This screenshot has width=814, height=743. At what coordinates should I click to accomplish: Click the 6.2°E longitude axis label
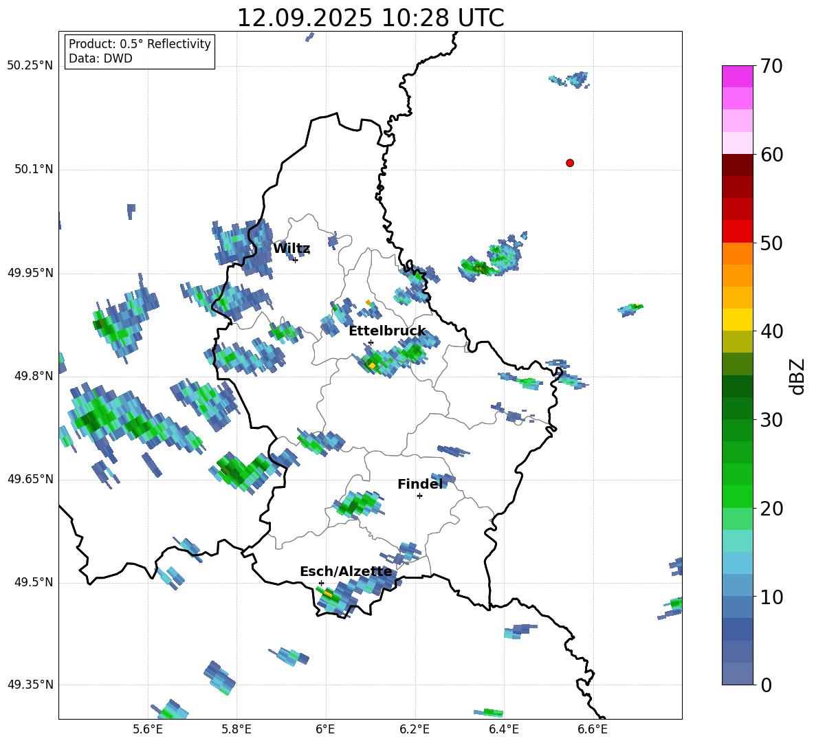pyautogui.click(x=415, y=729)
